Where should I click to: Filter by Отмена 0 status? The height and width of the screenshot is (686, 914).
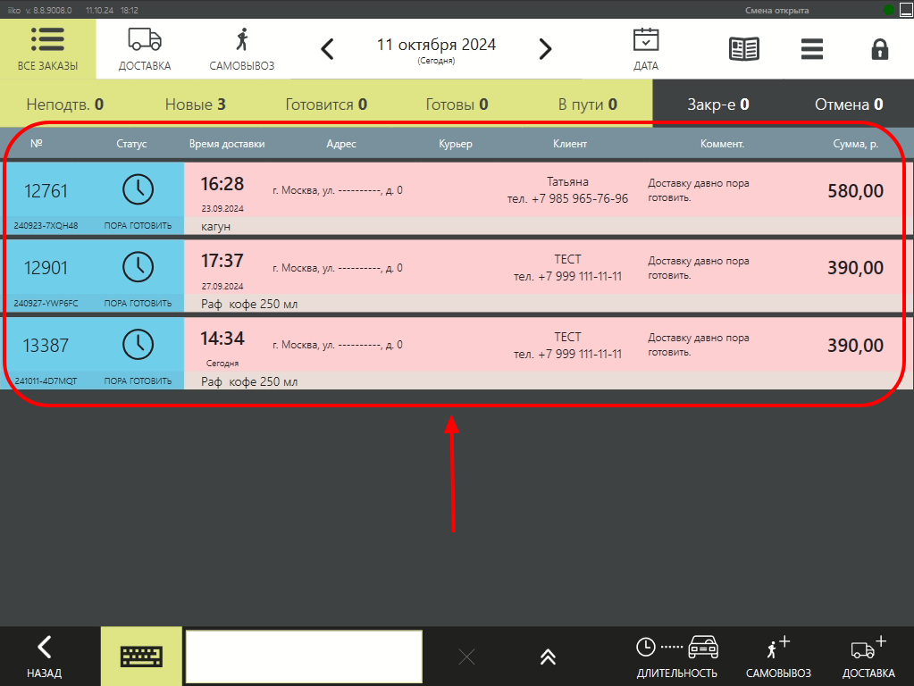849,105
